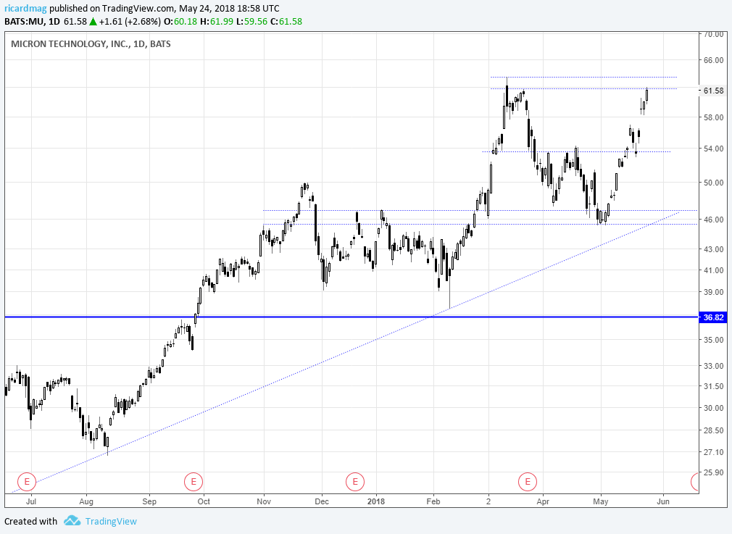Click the low value 'L:59.56'
Viewport: 732px width, 534px height.
point(251,22)
